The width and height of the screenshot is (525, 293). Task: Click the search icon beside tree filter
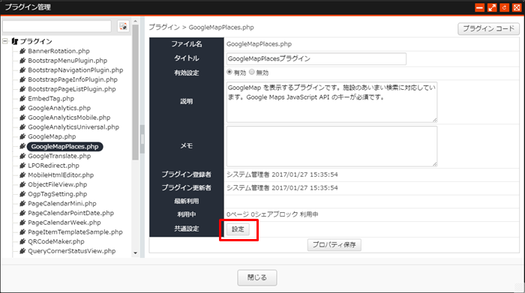click(123, 26)
